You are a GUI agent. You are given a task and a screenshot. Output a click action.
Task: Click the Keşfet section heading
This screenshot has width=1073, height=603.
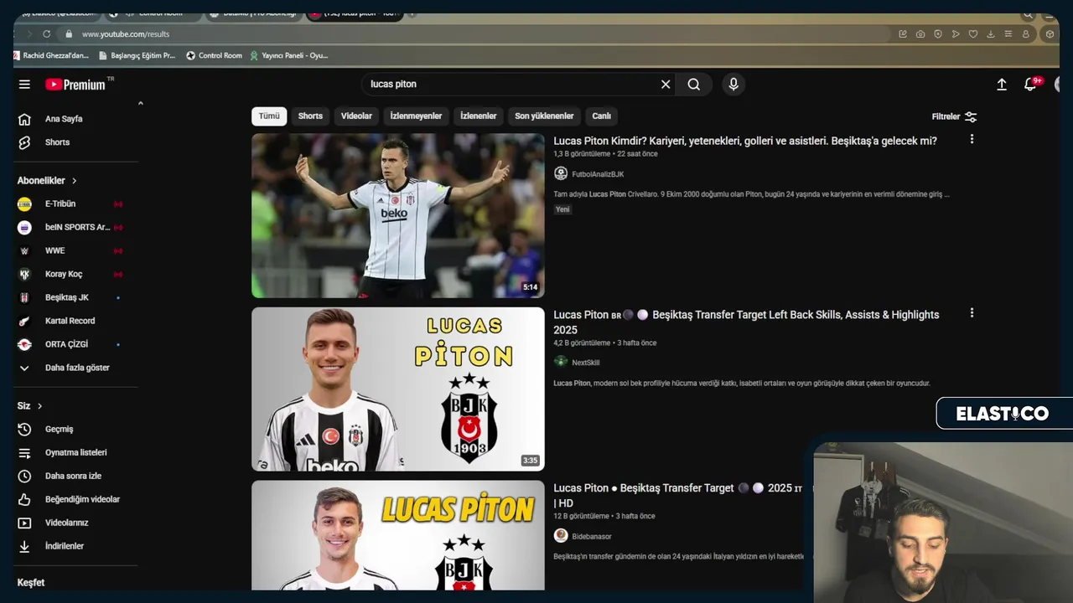click(31, 582)
